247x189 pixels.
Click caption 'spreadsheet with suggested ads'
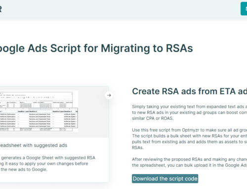click(x=34, y=145)
